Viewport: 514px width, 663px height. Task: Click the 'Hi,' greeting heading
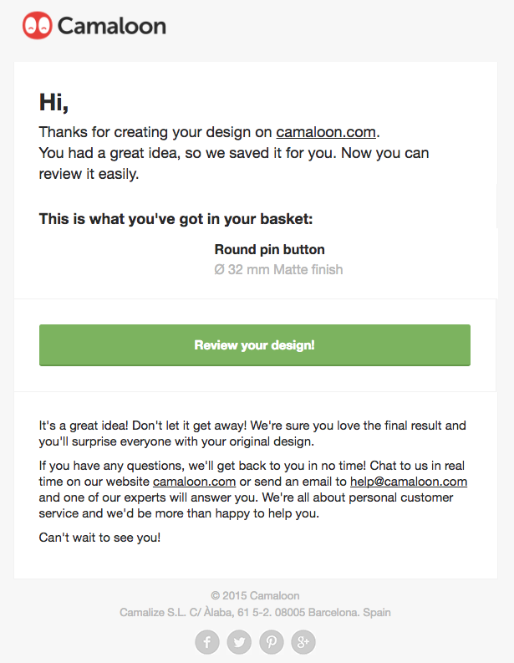pos(53,103)
